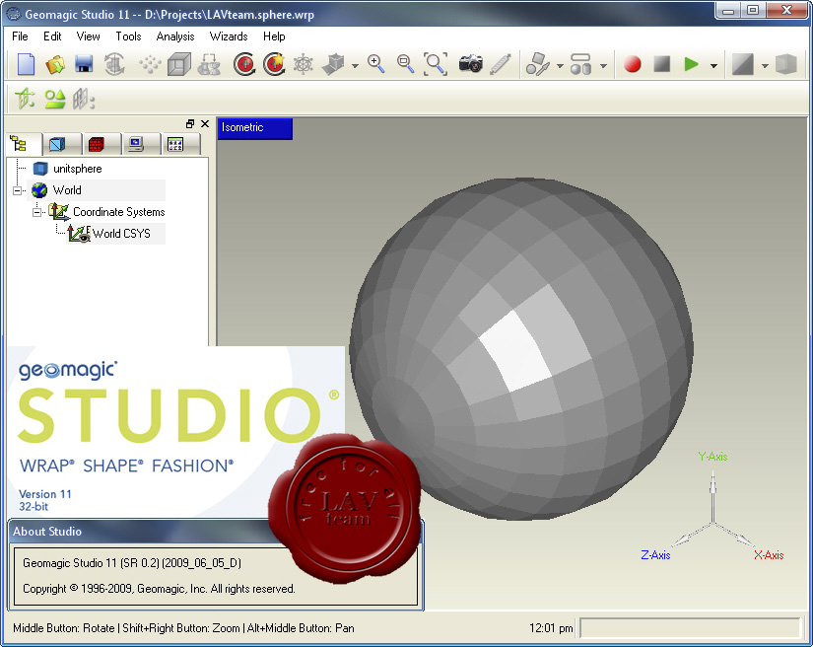The image size is (813, 647).
Task: Click the ship wheel navigation icon
Action: coord(304,65)
